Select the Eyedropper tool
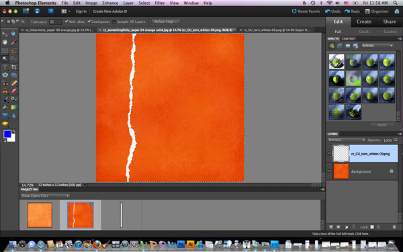 (x=13, y=42)
